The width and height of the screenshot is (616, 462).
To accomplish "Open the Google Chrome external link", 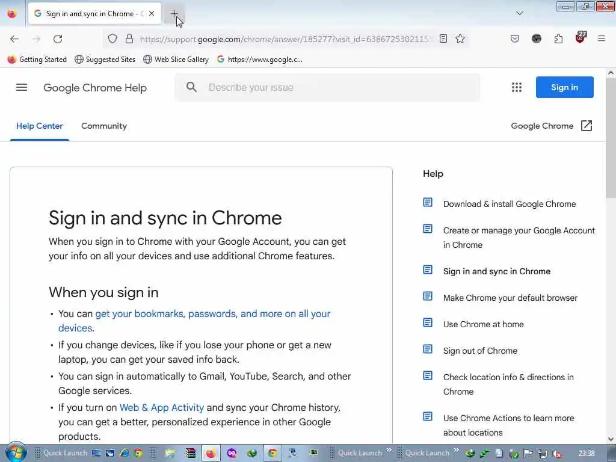I will tap(552, 126).
